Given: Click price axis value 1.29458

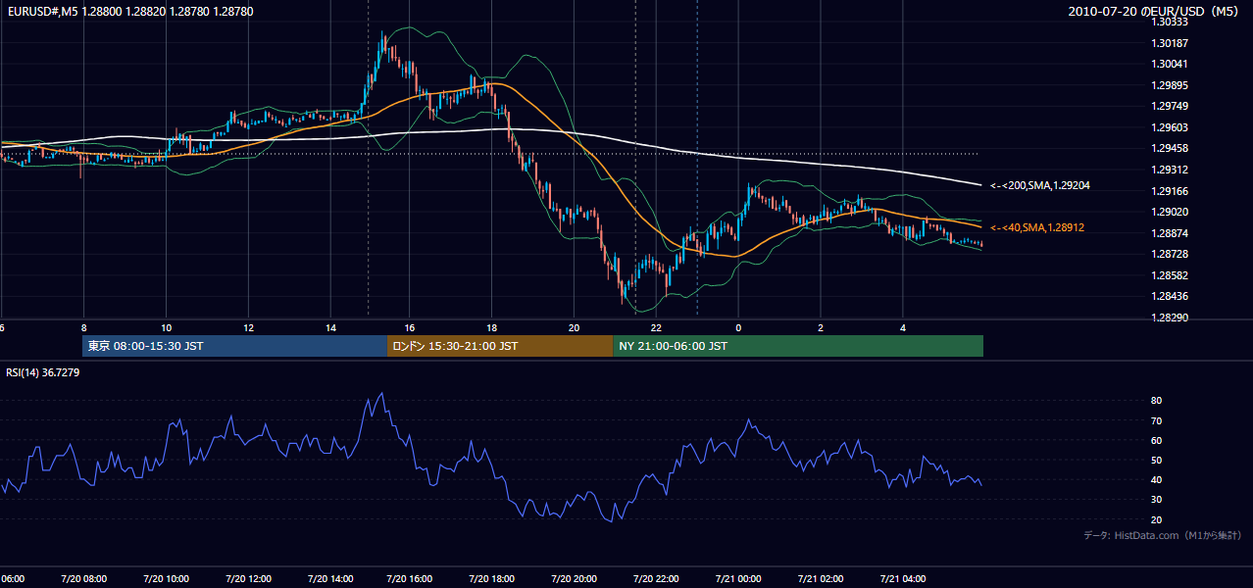Looking at the screenshot, I should (1170, 148).
